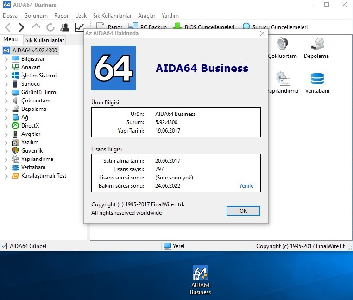
Task: Expand the Bilgisayar tree node arrow
Action: point(6,59)
